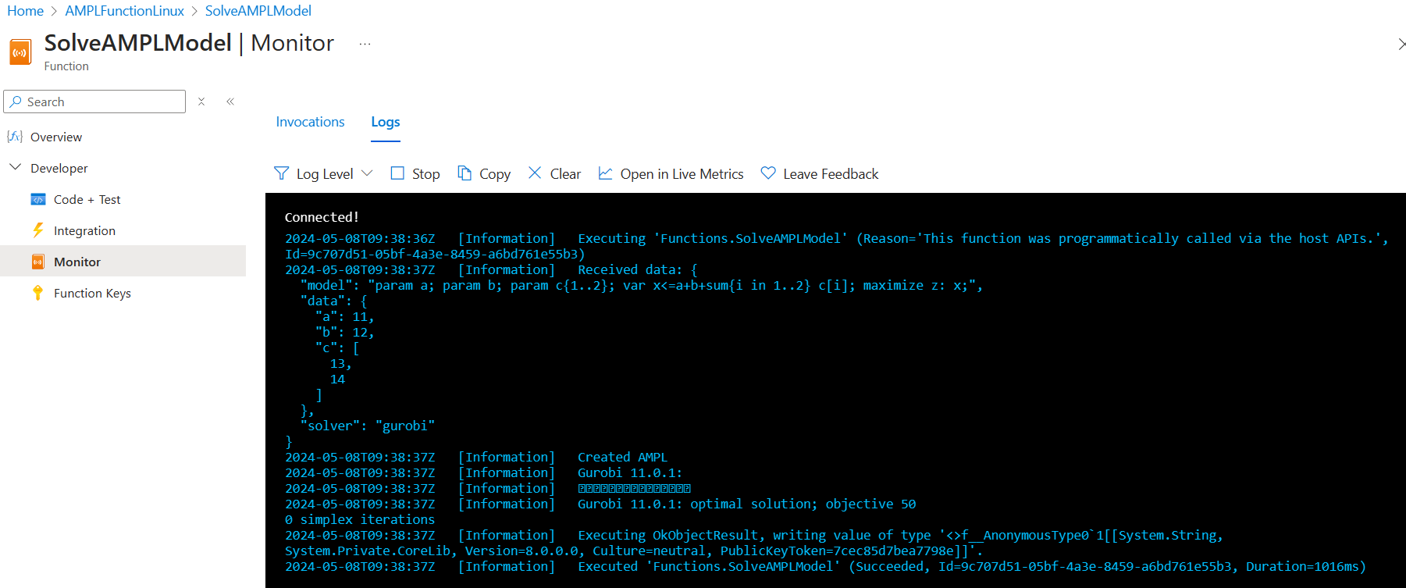Click 'optimal solution; objective 50' log text
Viewport: 1406px width, 588px height.
click(803, 504)
